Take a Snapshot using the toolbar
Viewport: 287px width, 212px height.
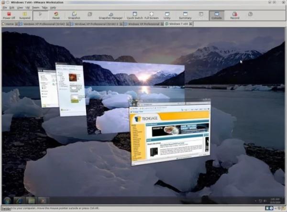click(74, 15)
